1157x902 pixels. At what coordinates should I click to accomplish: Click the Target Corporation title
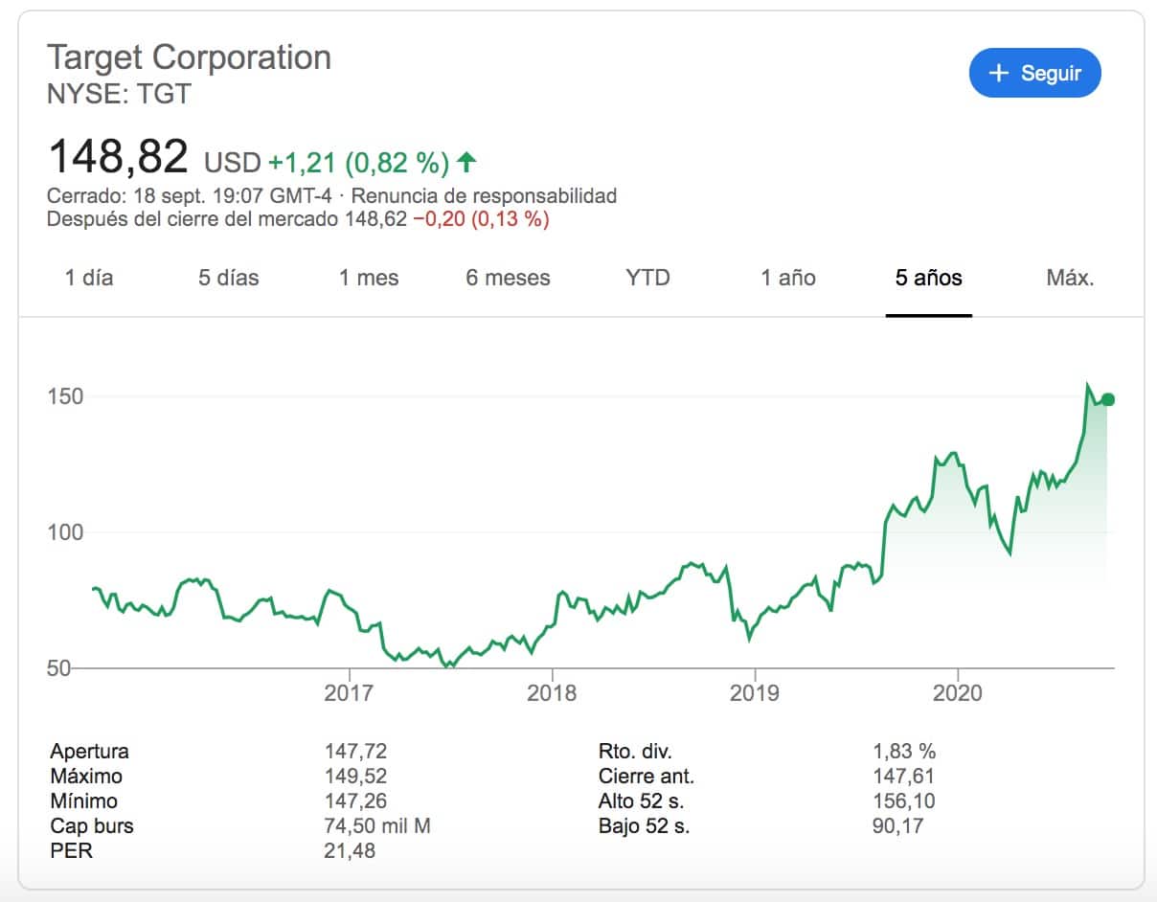pyautogui.click(x=189, y=57)
